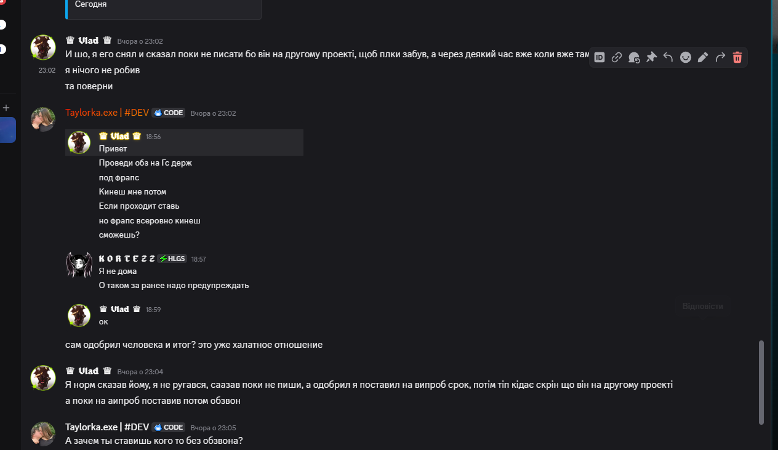Copy message ID using the ID icon
The width and height of the screenshot is (778, 450).
[600, 57]
